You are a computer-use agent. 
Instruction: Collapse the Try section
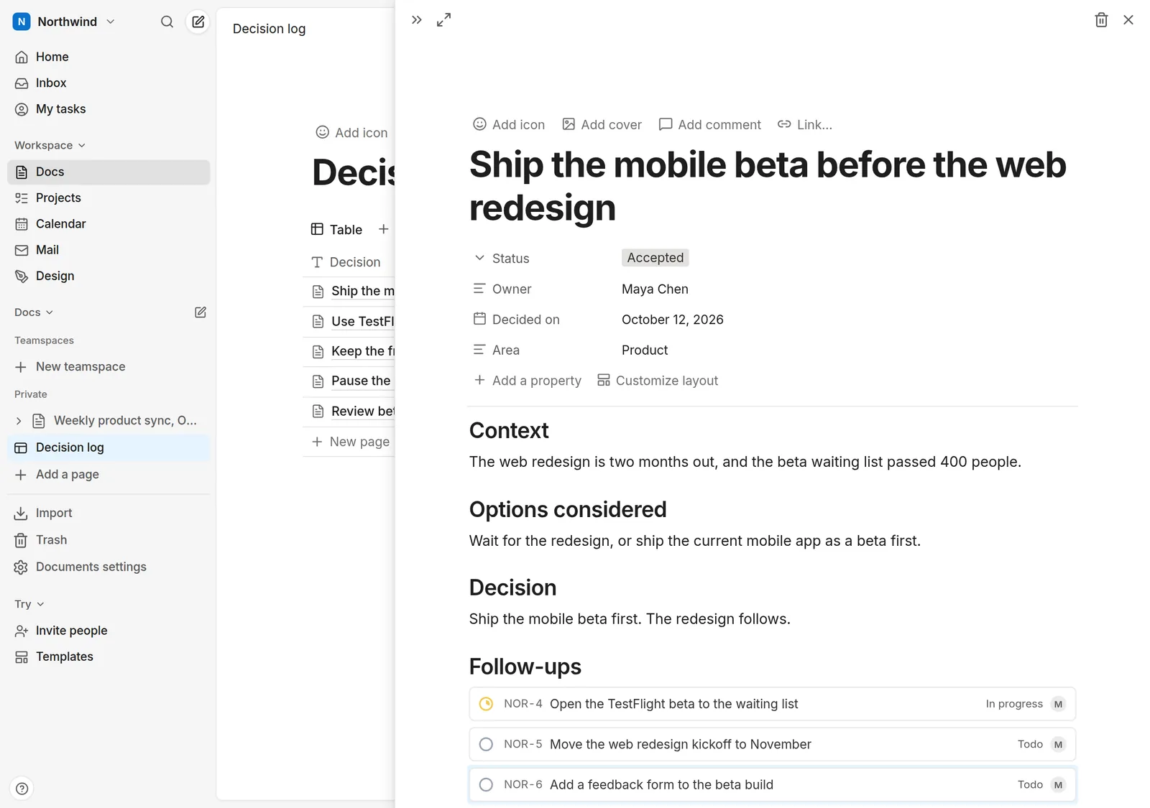point(29,604)
